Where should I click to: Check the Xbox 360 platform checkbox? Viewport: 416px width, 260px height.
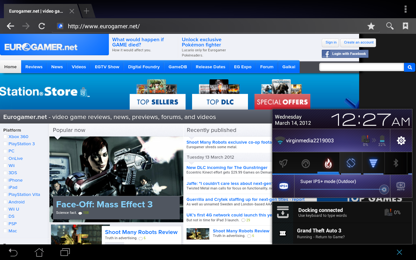point(5,137)
